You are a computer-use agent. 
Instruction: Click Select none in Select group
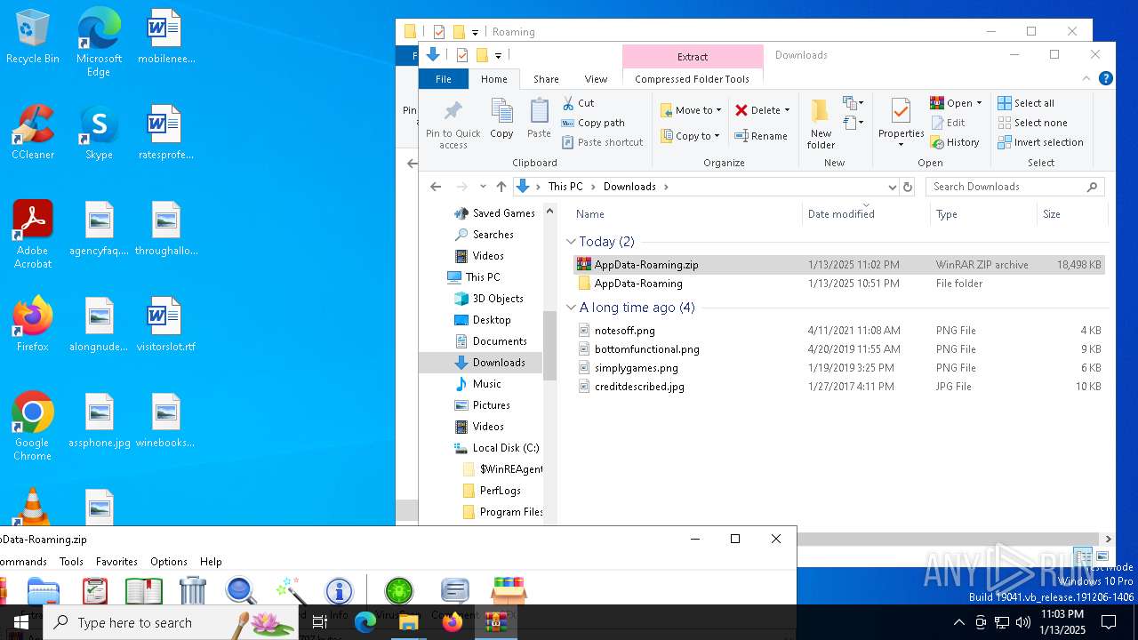point(1032,123)
